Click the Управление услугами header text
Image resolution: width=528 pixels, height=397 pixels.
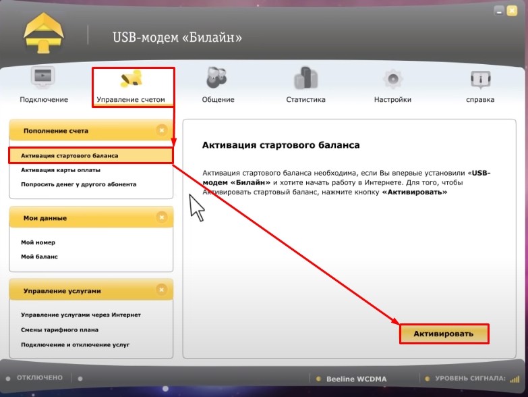[x=62, y=291]
